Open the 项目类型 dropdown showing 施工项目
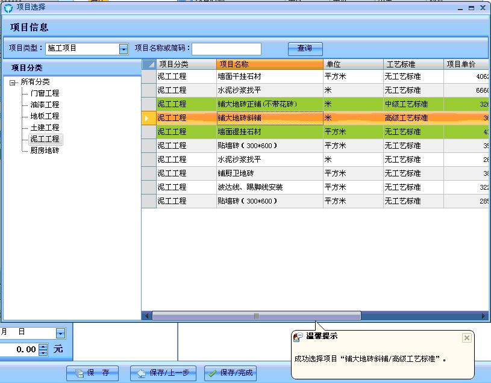Image resolution: width=491 pixels, height=383 pixels. point(124,49)
